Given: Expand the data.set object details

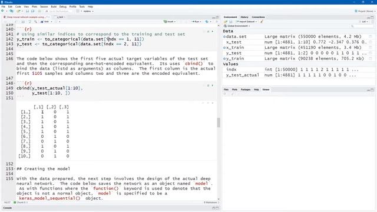Looking at the screenshot, I should click(224, 37).
